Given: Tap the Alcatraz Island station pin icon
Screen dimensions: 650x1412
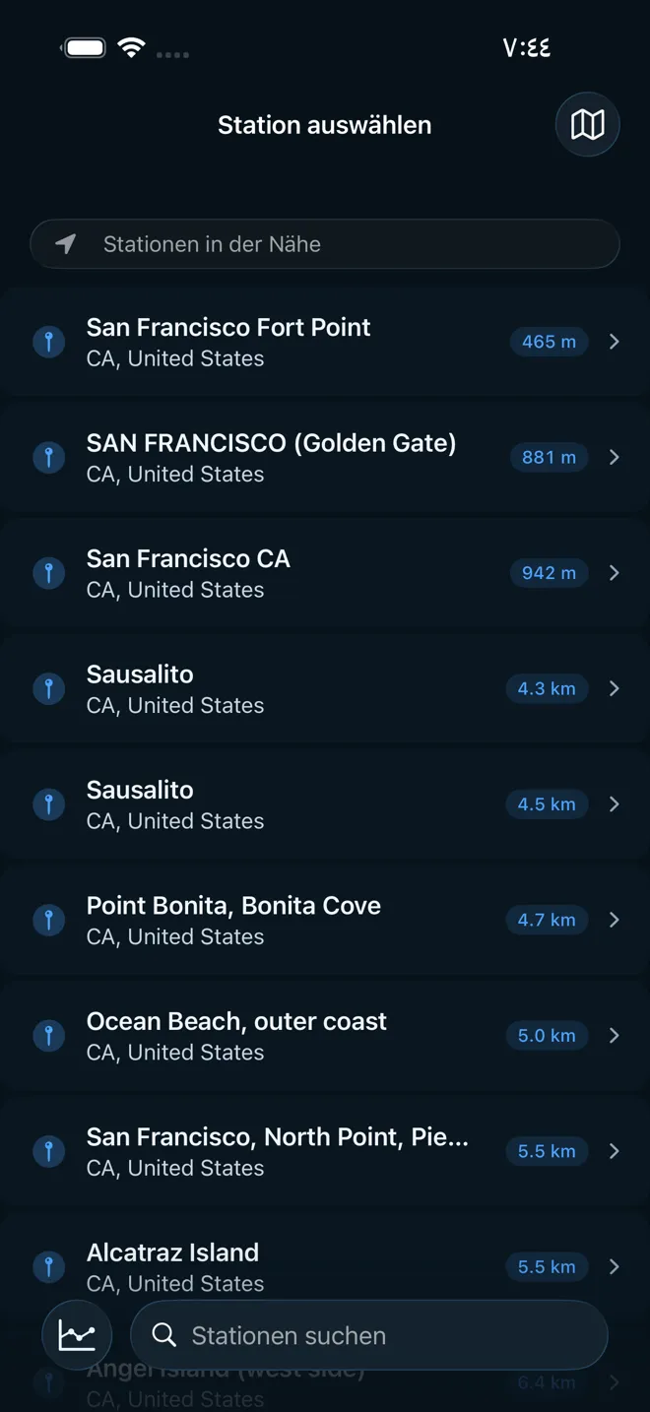Looking at the screenshot, I should click(48, 1266).
